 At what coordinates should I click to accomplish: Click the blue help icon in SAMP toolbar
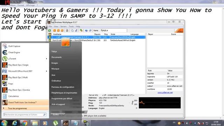click(86, 30)
